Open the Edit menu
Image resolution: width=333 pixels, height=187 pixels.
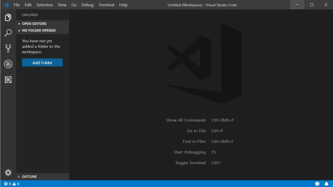click(x=28, y=5)
